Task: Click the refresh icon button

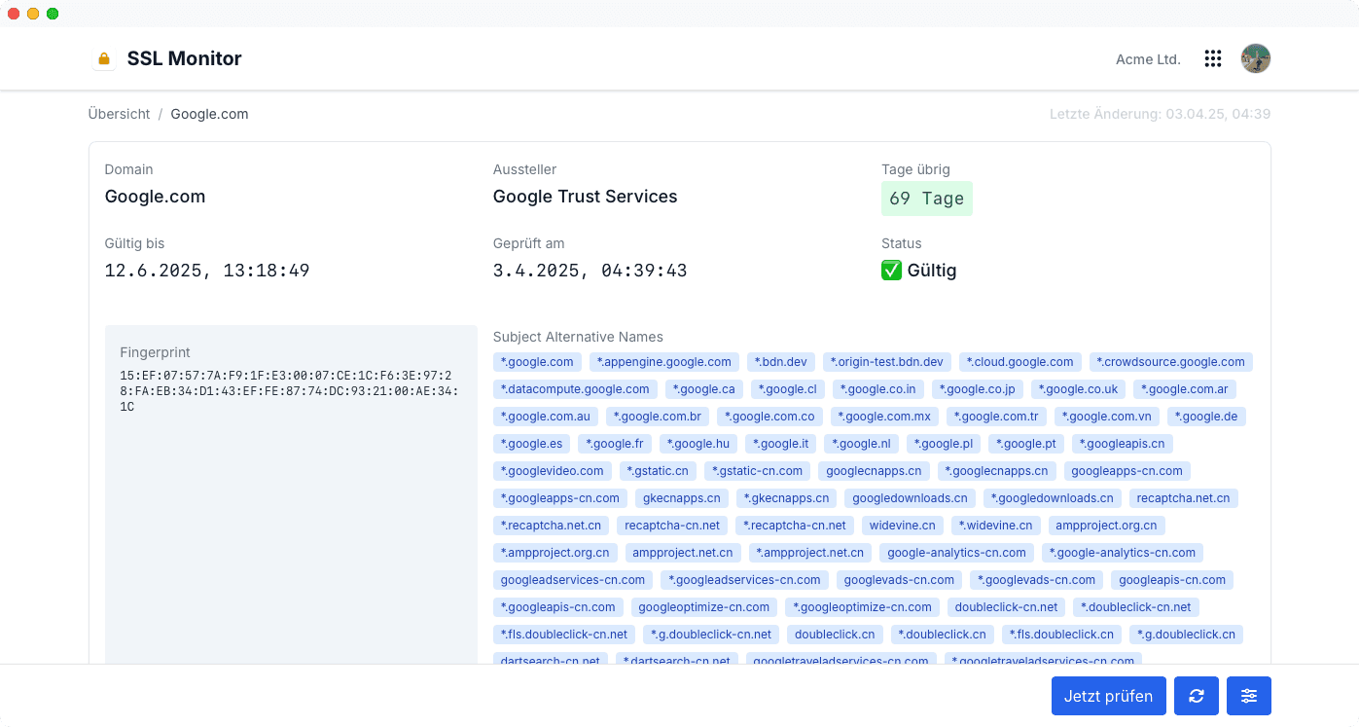Action: pos(1197,696)
